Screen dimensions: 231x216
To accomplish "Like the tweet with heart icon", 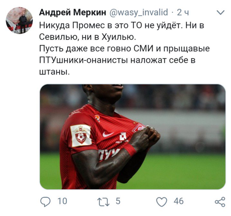I will click(x=162, y=202).
